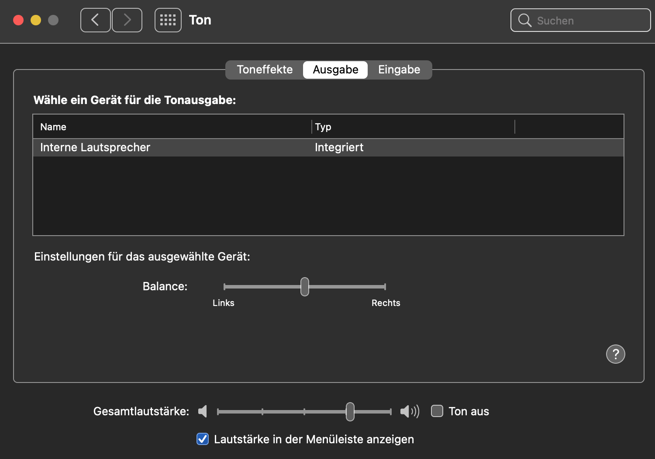
Task: Sort devices by Typ column header
Action: [x=323, y=127]
